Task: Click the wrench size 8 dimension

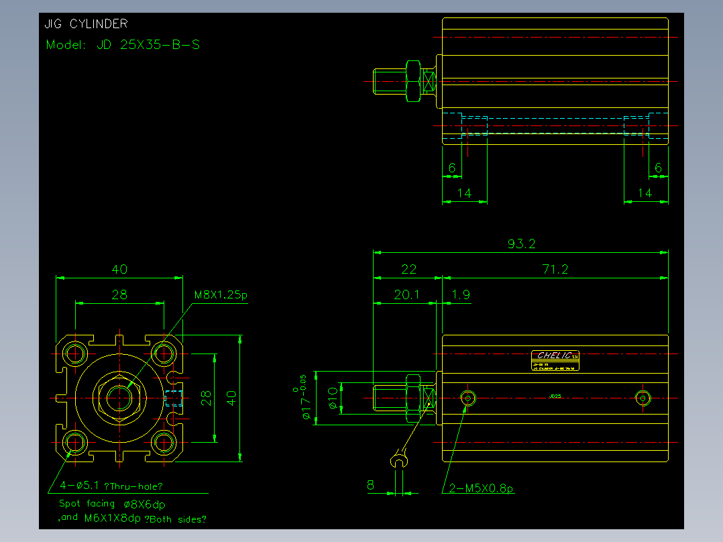Action: [x=370, y=485]
